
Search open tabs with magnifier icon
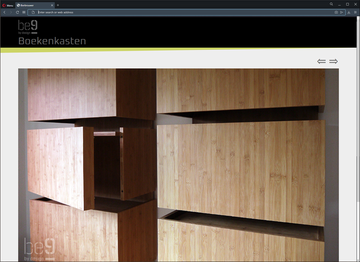[331, 4]
